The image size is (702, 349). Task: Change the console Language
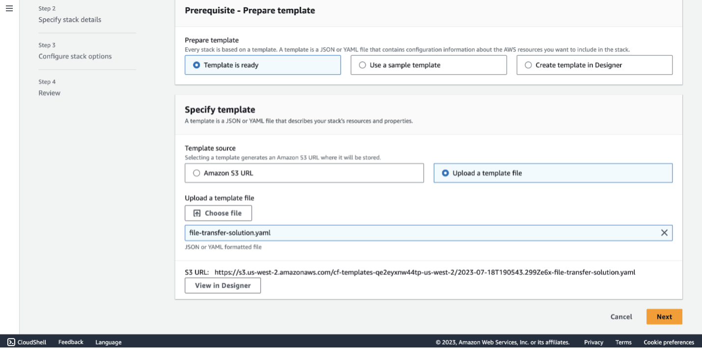(x=108, y=342)
